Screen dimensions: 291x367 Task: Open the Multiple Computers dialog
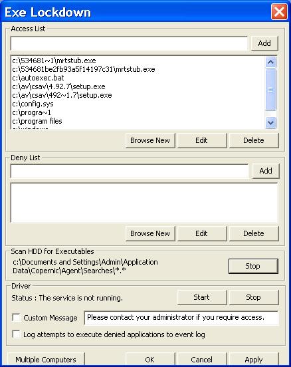(46, 360)
